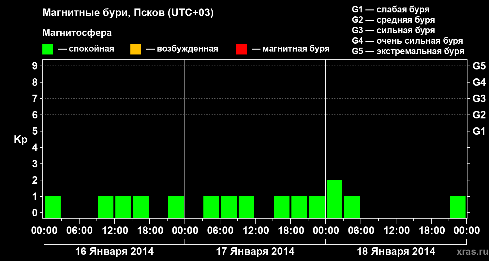Click the Kp axis value 3

[x=36, y=164]
